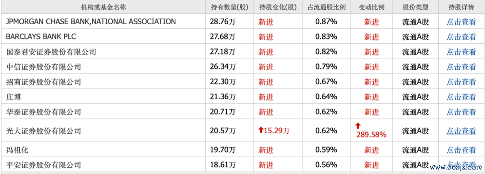View holding details for 华泰证券股份有限公司
Image resolution: width=485 pixels, height=174 pixels.
(461, 111)
